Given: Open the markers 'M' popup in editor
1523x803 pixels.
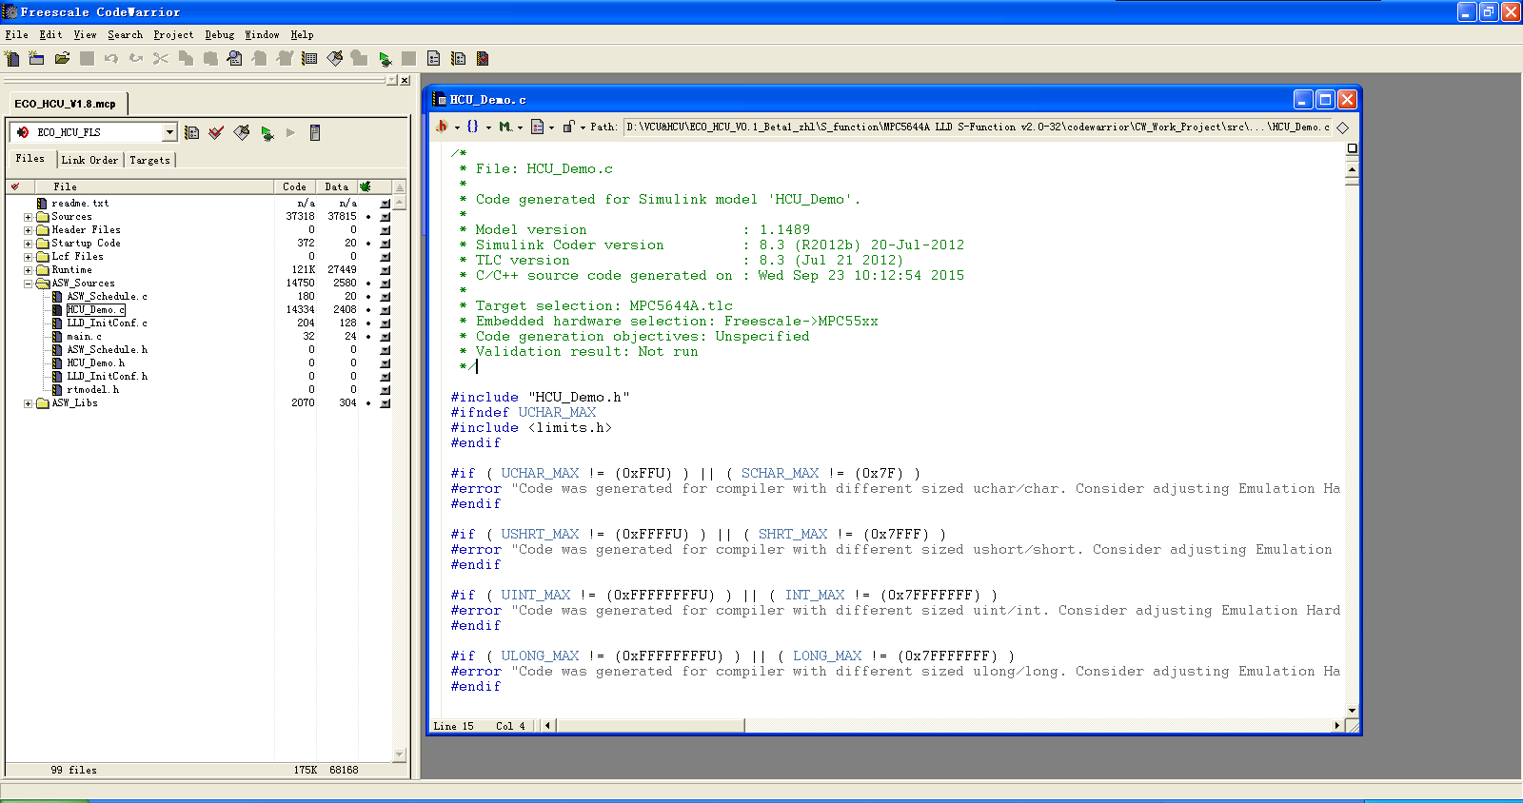Looking at the screenshot, I should click(x=505, y=127).
